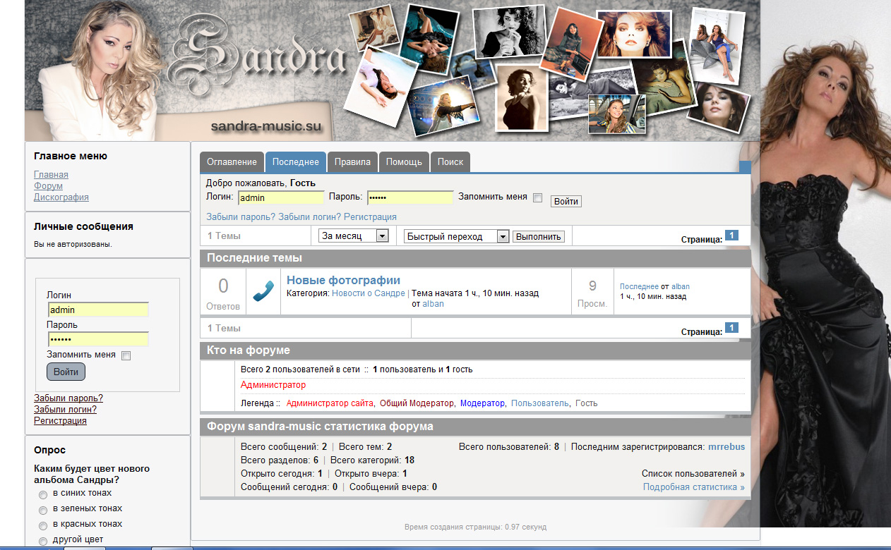Expand the Быстрый переход dropdown
Screen dimensions: 891x550
click(x=456, y=236)
